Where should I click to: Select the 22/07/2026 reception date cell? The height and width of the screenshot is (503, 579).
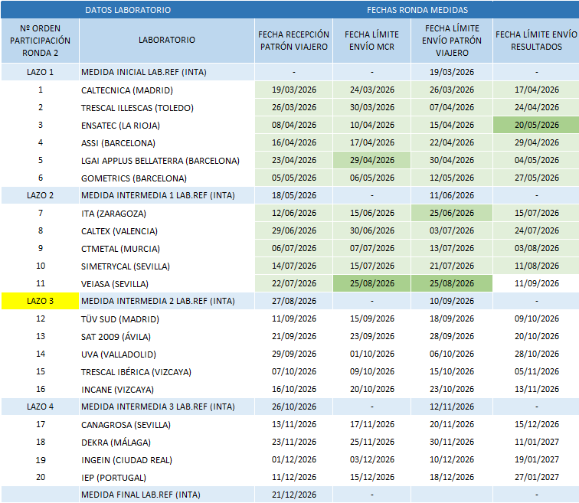[294, 283]
